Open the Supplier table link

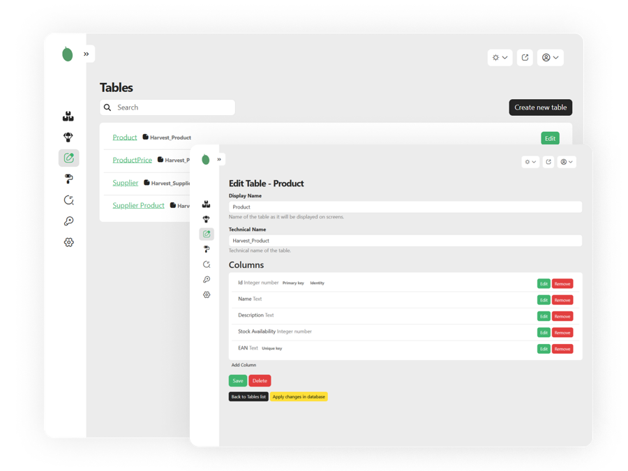point(126,183)
